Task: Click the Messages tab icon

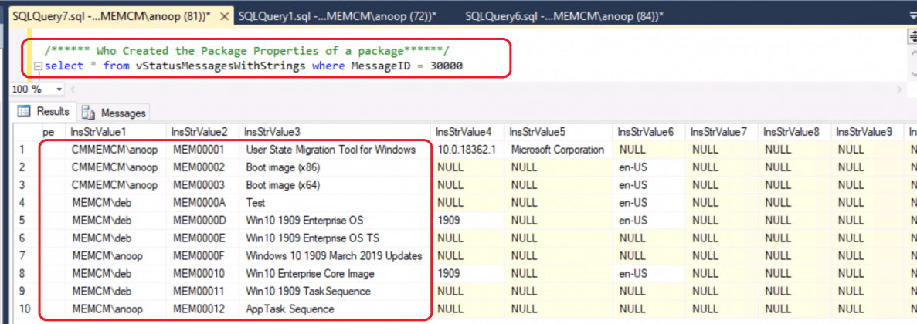Action: tap(89, 113)
